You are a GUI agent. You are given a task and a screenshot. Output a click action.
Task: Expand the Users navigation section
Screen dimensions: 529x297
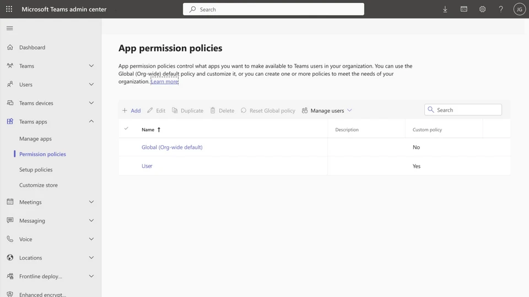[91, 85]
